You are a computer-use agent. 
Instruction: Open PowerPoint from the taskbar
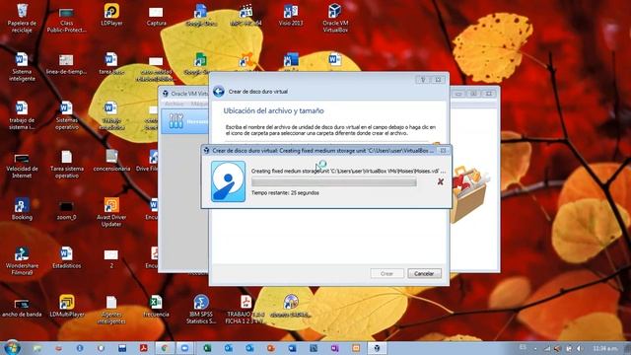click(x=270, y=348)
